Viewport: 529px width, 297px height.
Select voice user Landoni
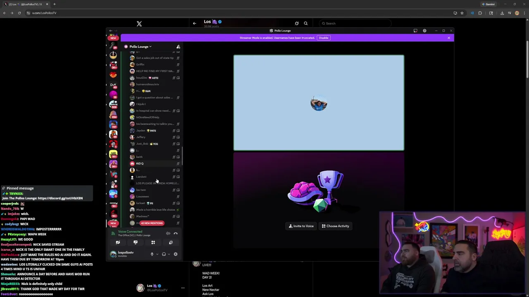(x=155, y=177)
